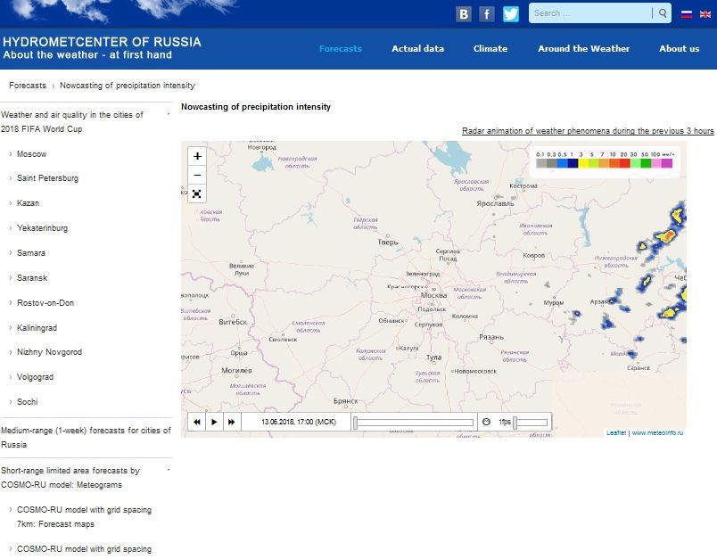The image size is (717, 559).
Task: Zoom out on the radar map
Action: coord(197,175)
